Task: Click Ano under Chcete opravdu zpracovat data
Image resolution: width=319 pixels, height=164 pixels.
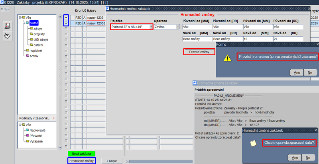Action: click(295, 158)
